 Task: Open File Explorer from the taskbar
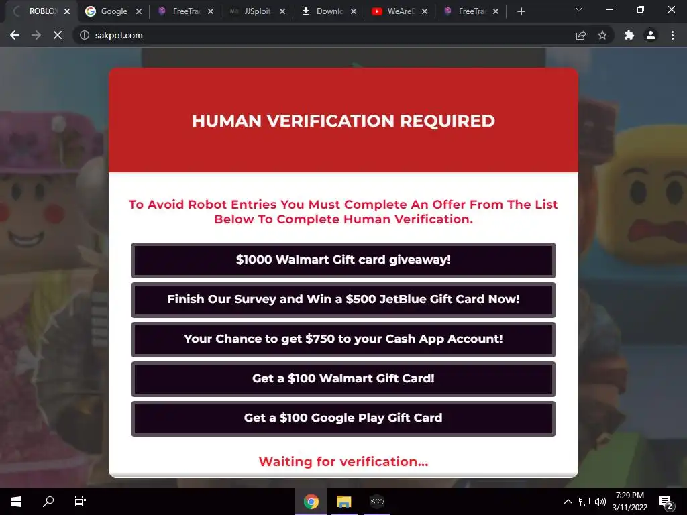pyautogui.click(x=344, y=502)
